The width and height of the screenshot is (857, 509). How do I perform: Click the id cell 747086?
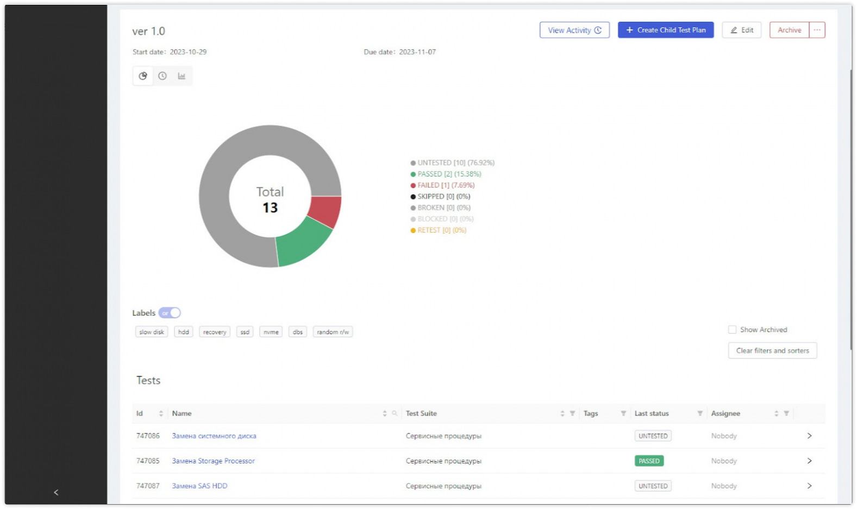pos(148,436)
